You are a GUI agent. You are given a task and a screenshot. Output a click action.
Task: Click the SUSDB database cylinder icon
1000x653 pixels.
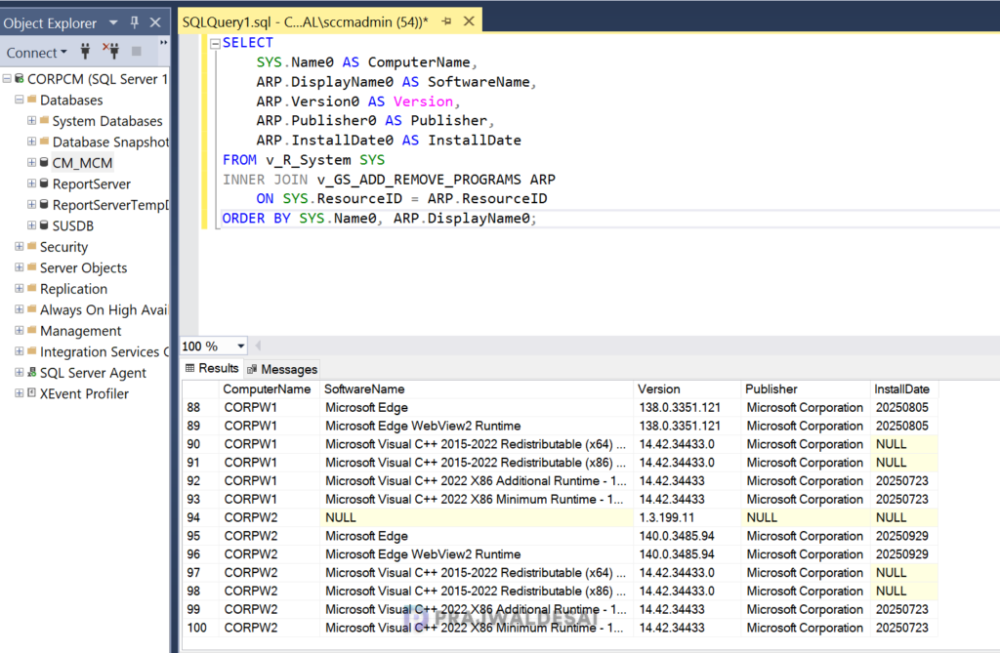44,225
